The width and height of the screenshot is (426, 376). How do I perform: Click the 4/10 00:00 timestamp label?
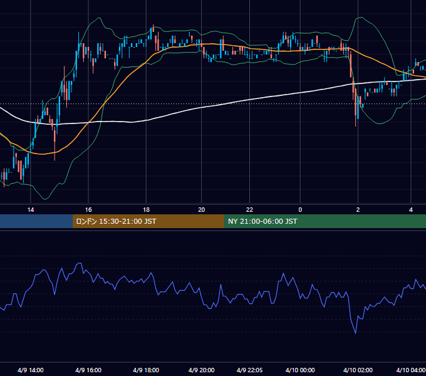(x=300, y=370)
